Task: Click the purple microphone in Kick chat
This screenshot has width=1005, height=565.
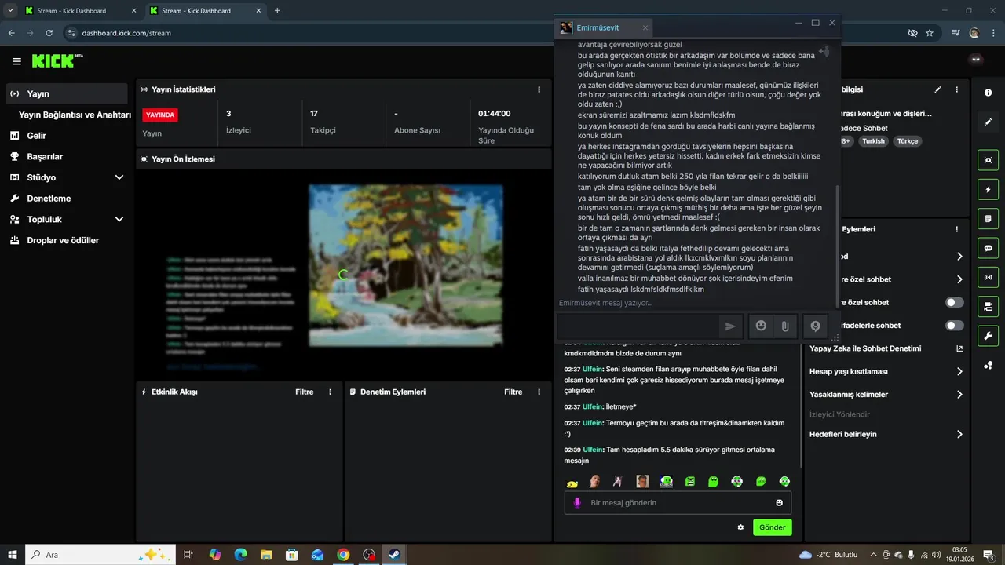Action: [x=577, y=502]
